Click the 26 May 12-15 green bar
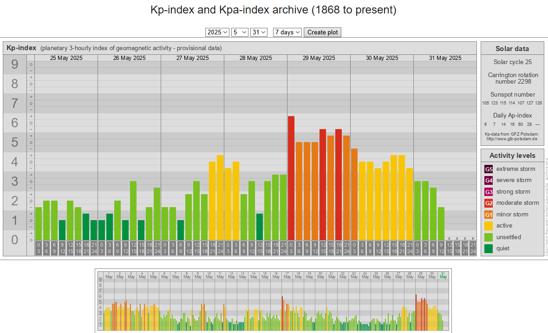Viewport: 548px width, 333px height. click(133, 211)
